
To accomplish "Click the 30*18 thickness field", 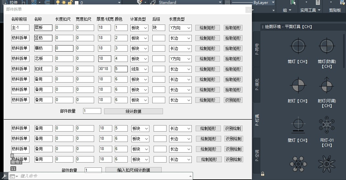I will pos(104,69).
